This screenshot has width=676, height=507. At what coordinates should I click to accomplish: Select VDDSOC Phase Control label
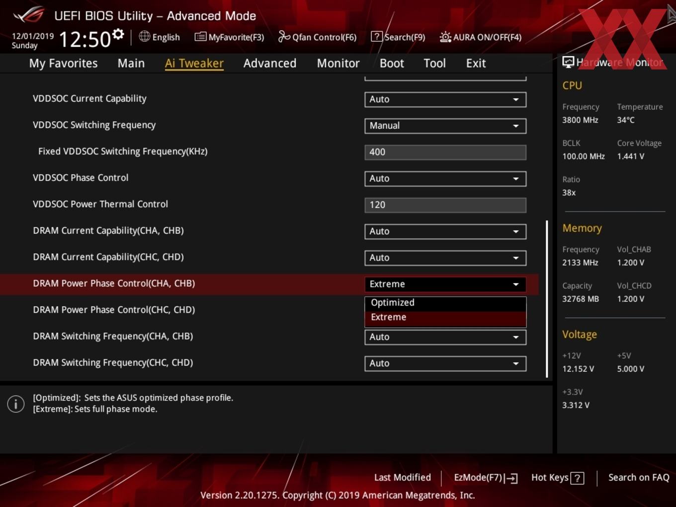[x=81, y=177]
